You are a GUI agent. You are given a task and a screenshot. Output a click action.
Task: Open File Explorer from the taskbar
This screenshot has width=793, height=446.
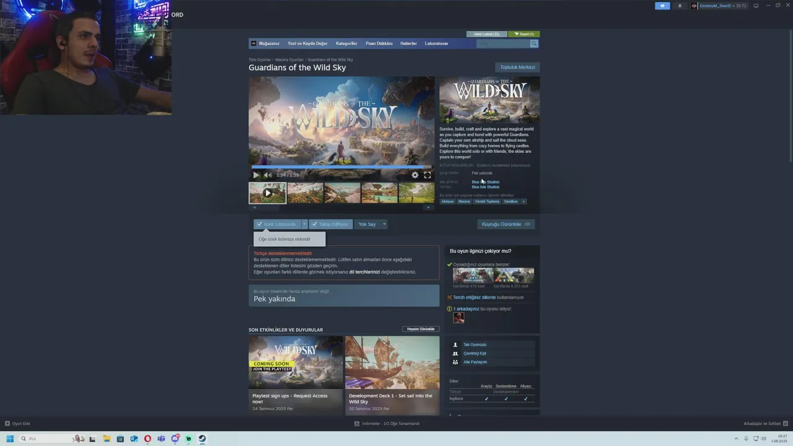pos(107,439)
